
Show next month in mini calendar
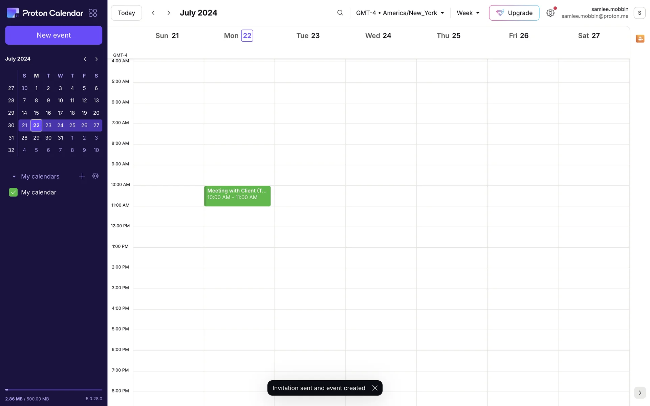[96, 59]
